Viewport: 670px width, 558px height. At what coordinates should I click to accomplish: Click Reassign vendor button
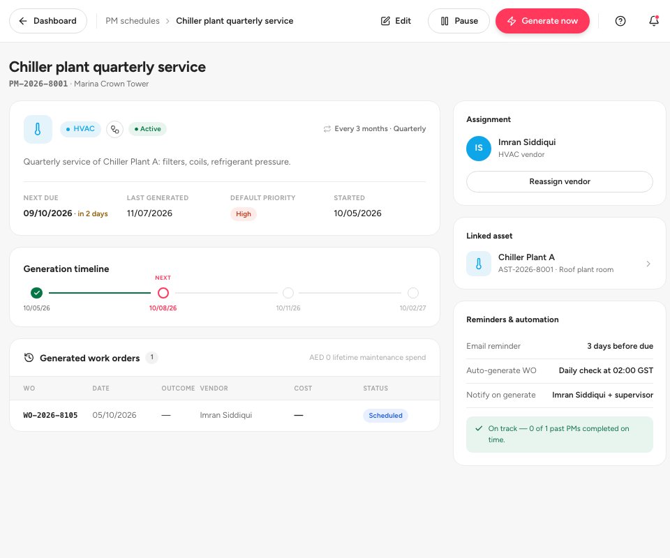pyautogui.click(x=559, y=181)
